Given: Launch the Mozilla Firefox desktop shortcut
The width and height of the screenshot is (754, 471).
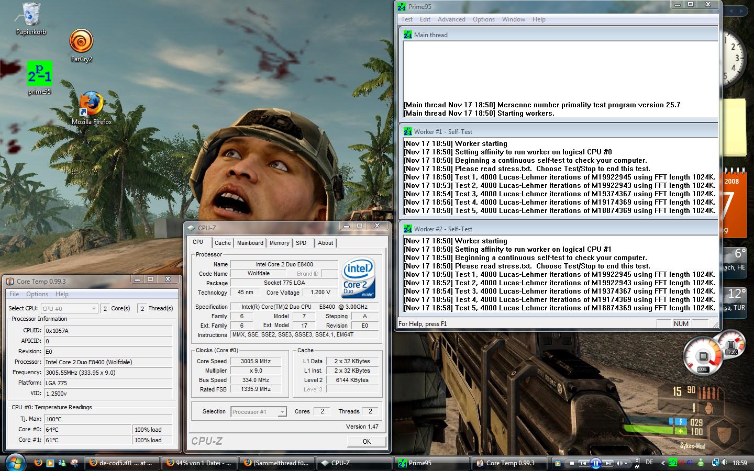Looking at the screenshot, I should point(91,108).
